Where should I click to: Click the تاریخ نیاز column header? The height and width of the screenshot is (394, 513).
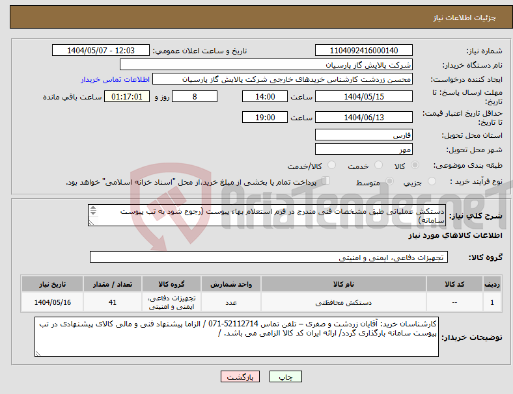tap(52, 284)
